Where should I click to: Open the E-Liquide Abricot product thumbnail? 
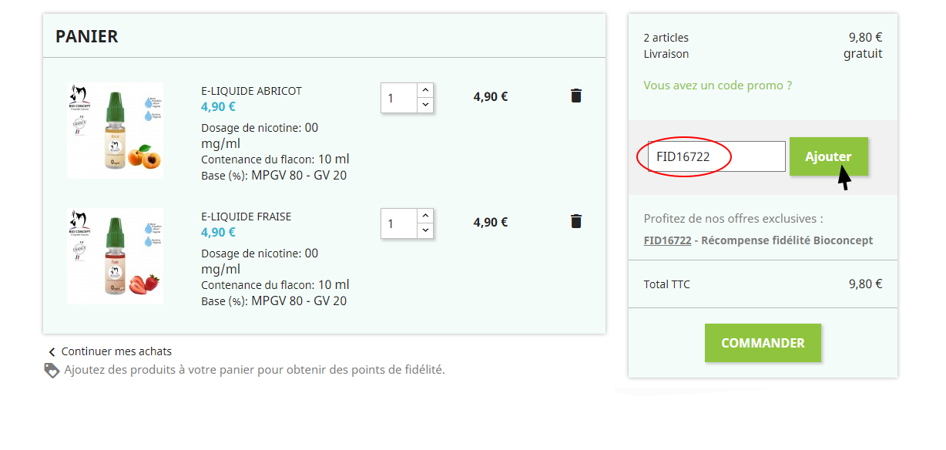click(x=115, y=130)
